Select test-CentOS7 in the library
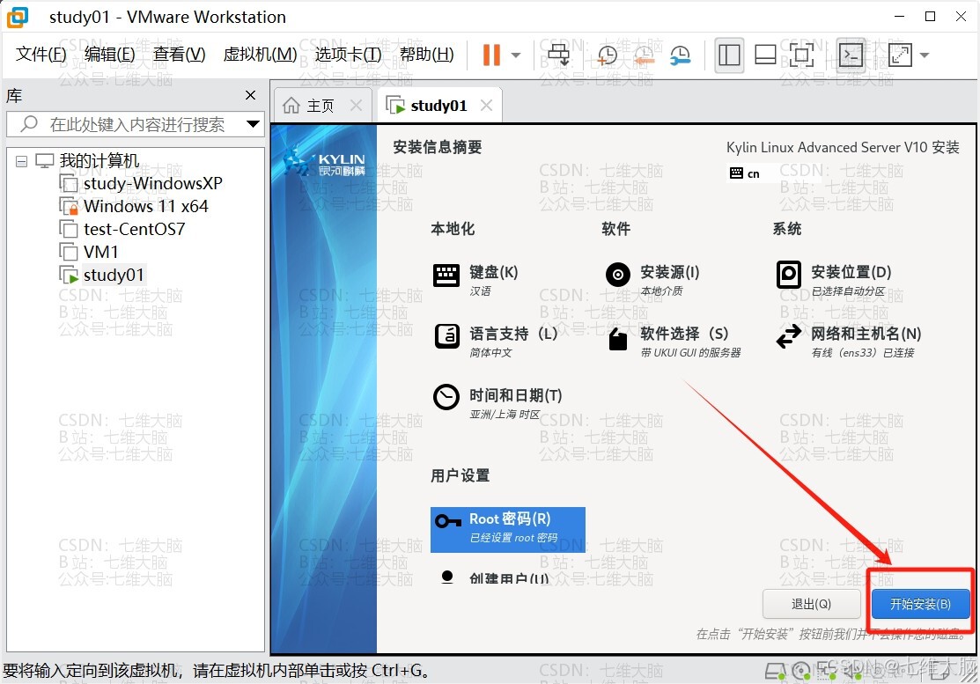The height and width of the screenshot is (684, 980). [135, 229]
